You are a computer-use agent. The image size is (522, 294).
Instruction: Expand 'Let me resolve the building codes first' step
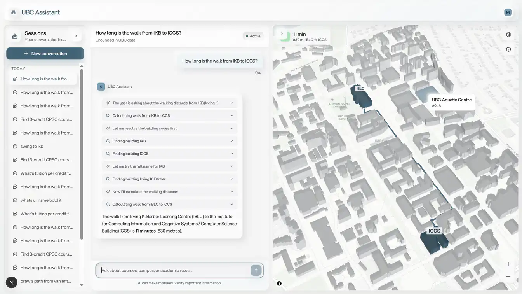pos(169,128)
